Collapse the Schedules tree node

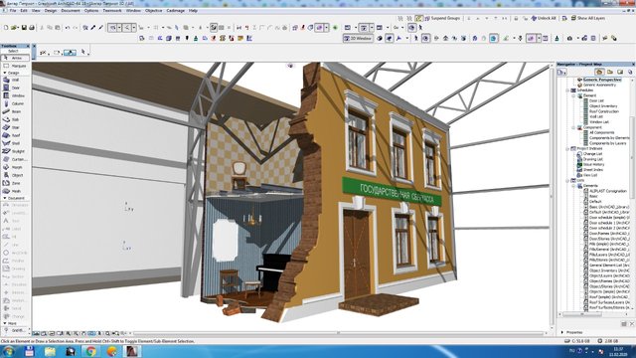pos(567,90)
